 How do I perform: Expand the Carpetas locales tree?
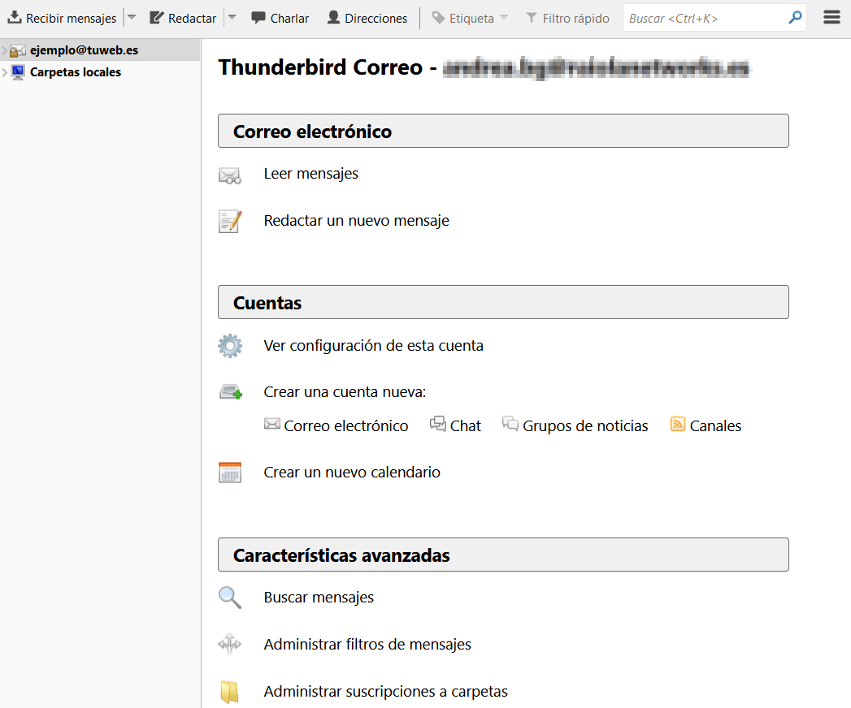click(x=4, y=72)
